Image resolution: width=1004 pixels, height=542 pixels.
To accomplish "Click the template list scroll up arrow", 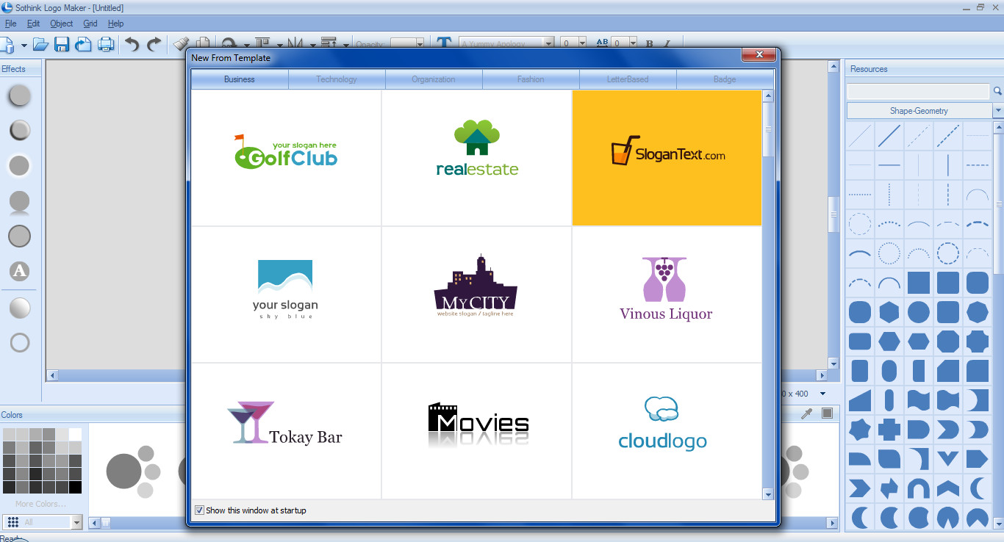I will [x=768, y=95].
